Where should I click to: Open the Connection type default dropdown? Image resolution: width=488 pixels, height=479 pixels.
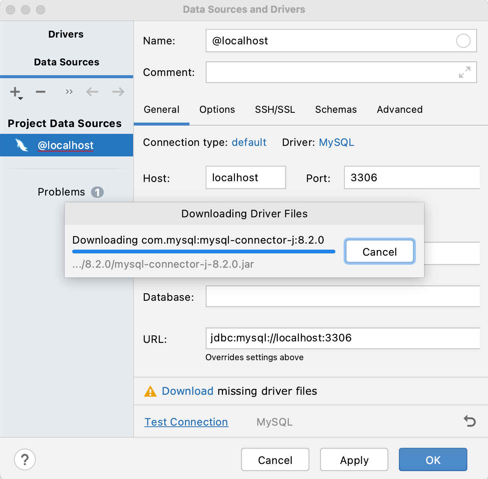pos(249,142)
